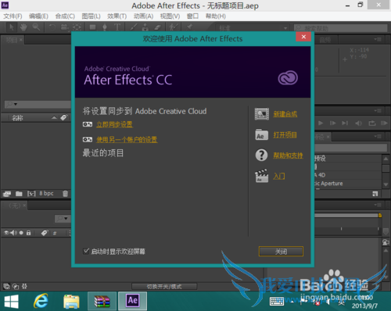Viewport: 391px width, 311px height.
Task: Click the 搜索帮助 search field
Action: pyautogui.click(x=341, y=27)
